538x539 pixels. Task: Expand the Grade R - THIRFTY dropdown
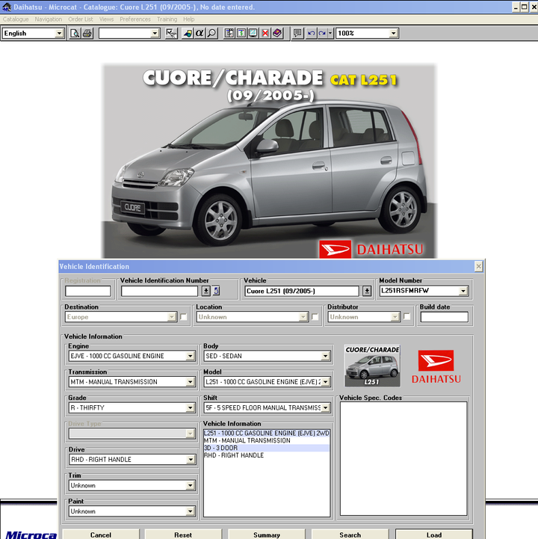click(190, 407)
